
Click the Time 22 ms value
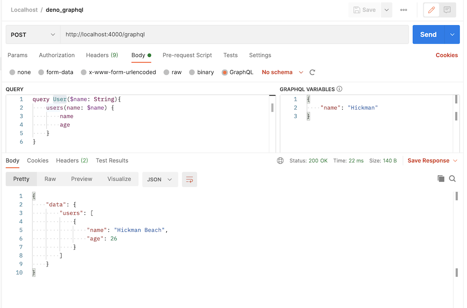click(x=356, y=161)
